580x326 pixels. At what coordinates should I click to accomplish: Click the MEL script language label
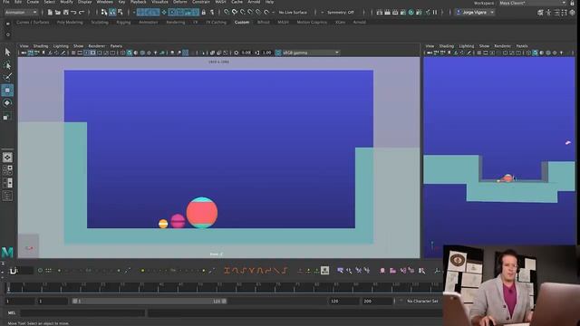[x=12, y=313]
